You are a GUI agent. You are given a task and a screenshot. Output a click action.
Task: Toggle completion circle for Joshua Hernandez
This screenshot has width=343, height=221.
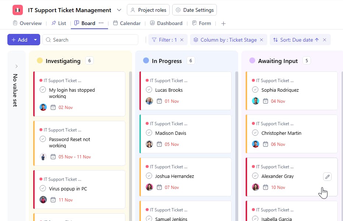(x=149, y=176)
